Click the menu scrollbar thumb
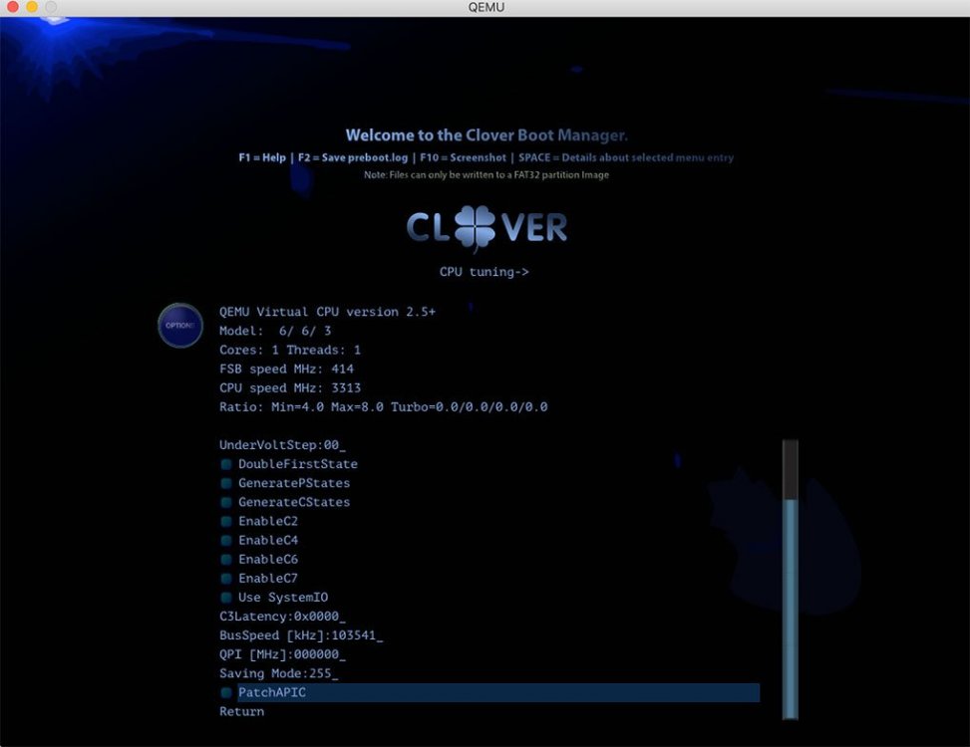Image resolution: width=970 pixels, height=747 pixels. pyautogui.click(x=790, y=610)
